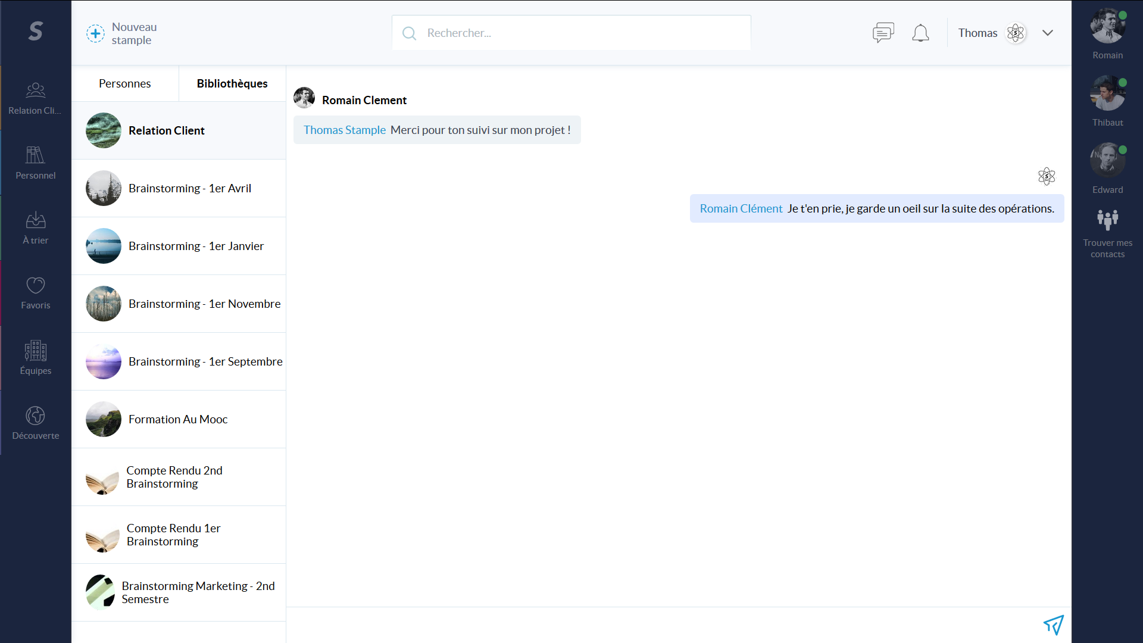The image size is (1143, 643).
Task: Select Compte Rendu 2nd Brainstorming library
Action: (179, 477)
